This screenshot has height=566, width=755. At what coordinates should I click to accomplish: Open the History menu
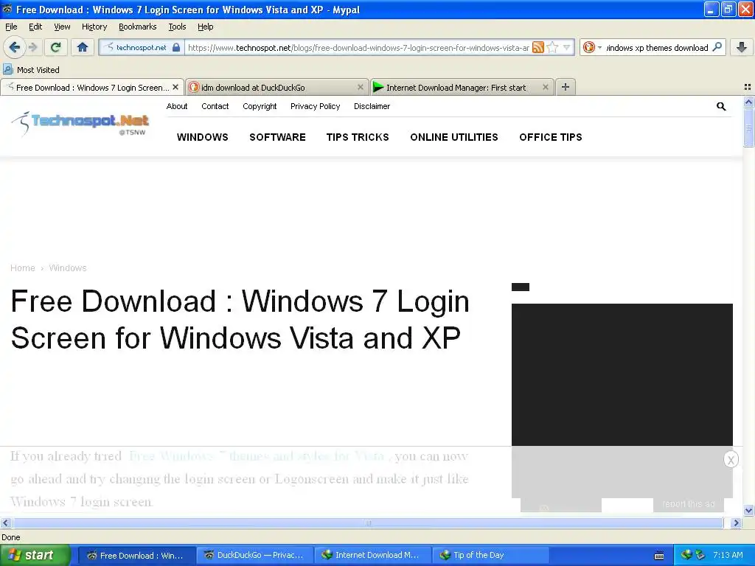click(94, 27)
